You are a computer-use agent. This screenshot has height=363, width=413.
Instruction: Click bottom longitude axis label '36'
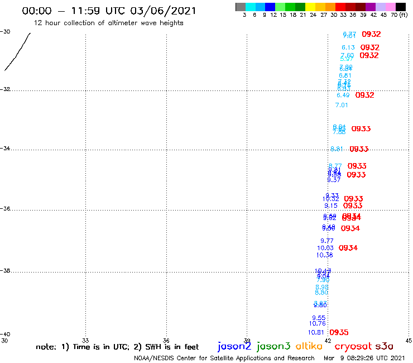(x=166, y=341)
